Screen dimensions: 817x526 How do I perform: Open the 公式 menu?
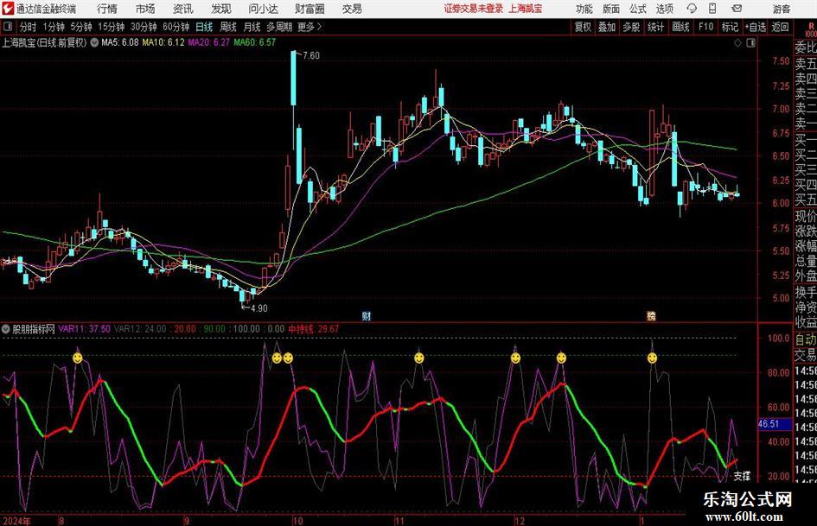tap(637, 9)
